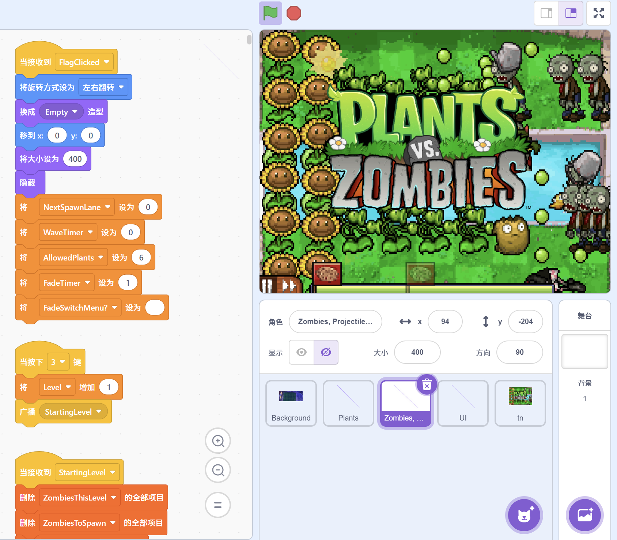The height and width of the screenshot is (540, 617).
Task: Edit the 400 value in 将大小设为 block
Action: (x=75, y=159)
